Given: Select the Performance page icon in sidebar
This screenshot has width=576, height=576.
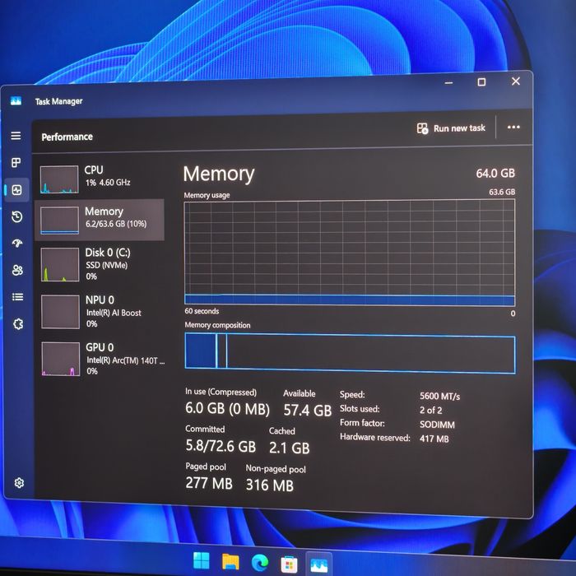Looking at the screenshot, I should (x=17, y=190).
